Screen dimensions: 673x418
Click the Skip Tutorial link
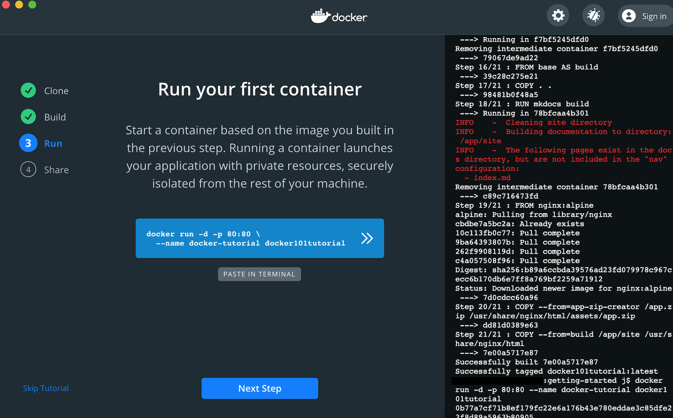point(46,388)
